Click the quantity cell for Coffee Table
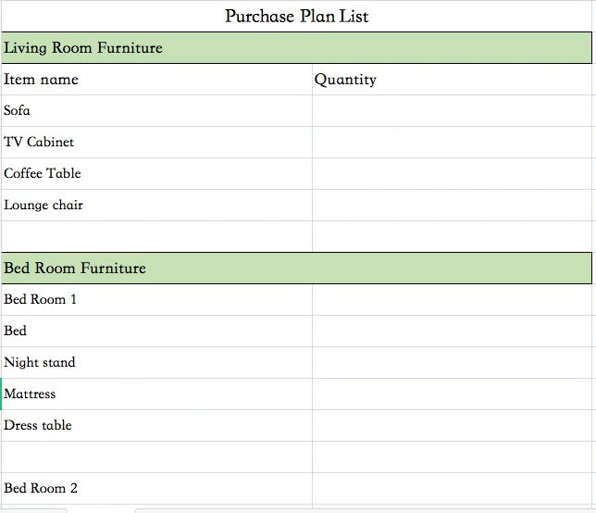 point(452,174)
